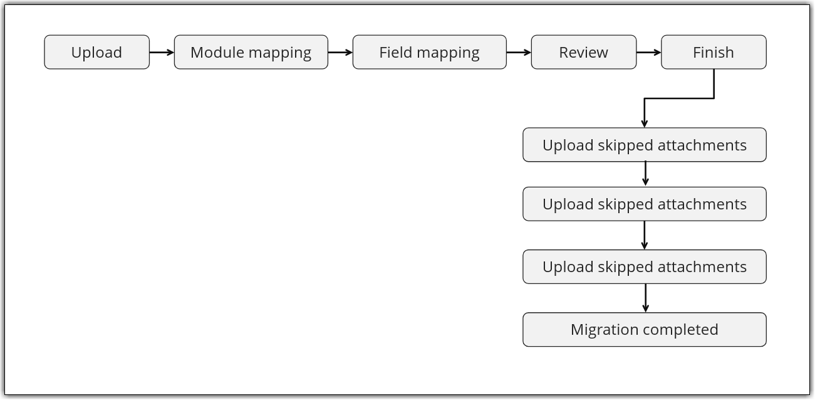The width and height of the screenshot is (815, 400).
Task: Click the Upload skipped attachments box directly under Finish
Action: pos(644,145)
